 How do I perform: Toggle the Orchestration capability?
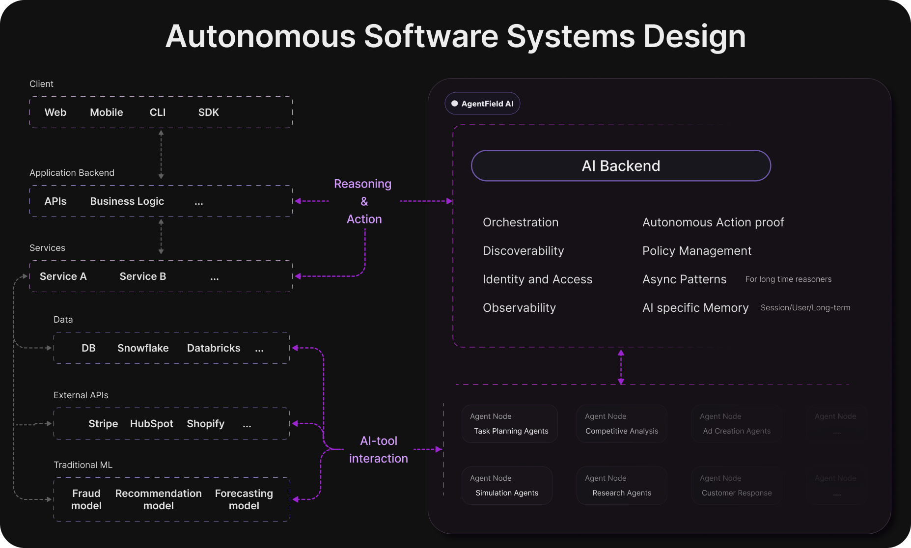tap(521, 222)
